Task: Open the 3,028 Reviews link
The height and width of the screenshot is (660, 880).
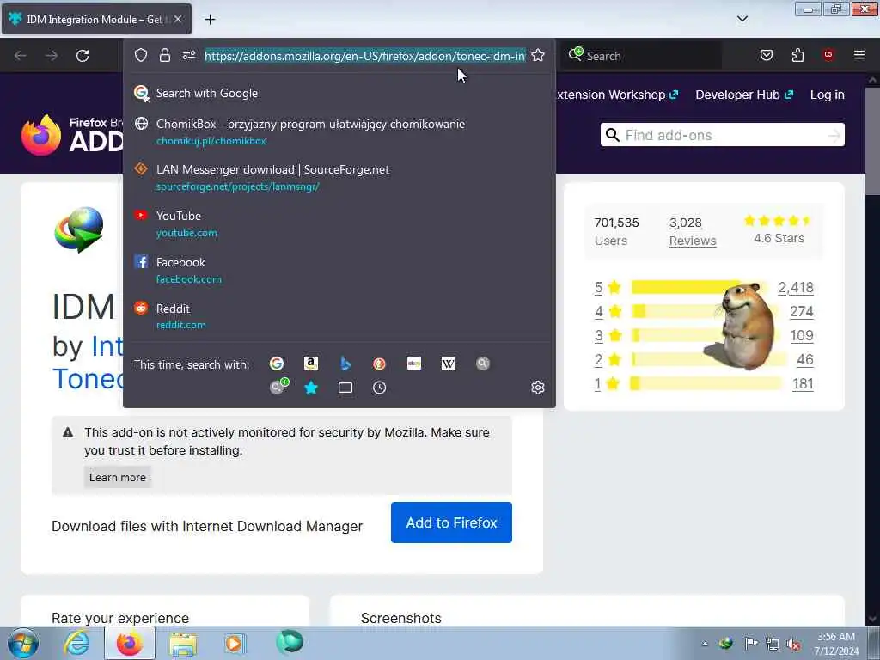Action: (693, 231)
